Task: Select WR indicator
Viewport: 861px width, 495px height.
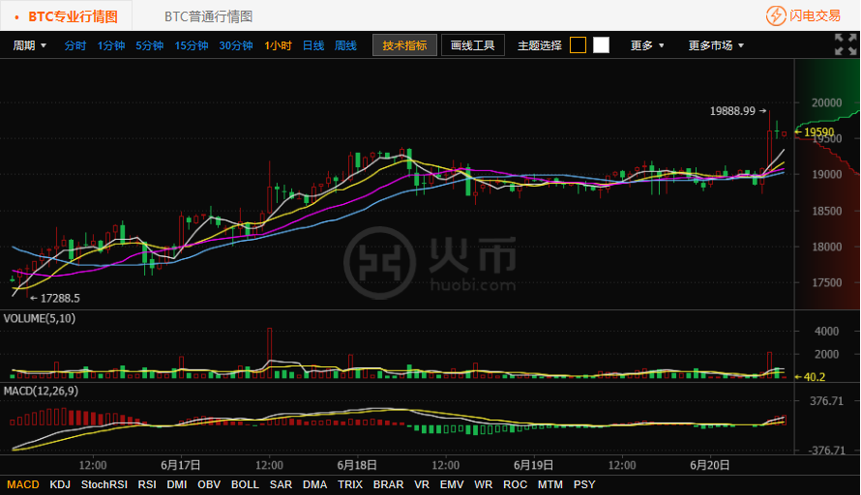Action: (x=483, y=484)
